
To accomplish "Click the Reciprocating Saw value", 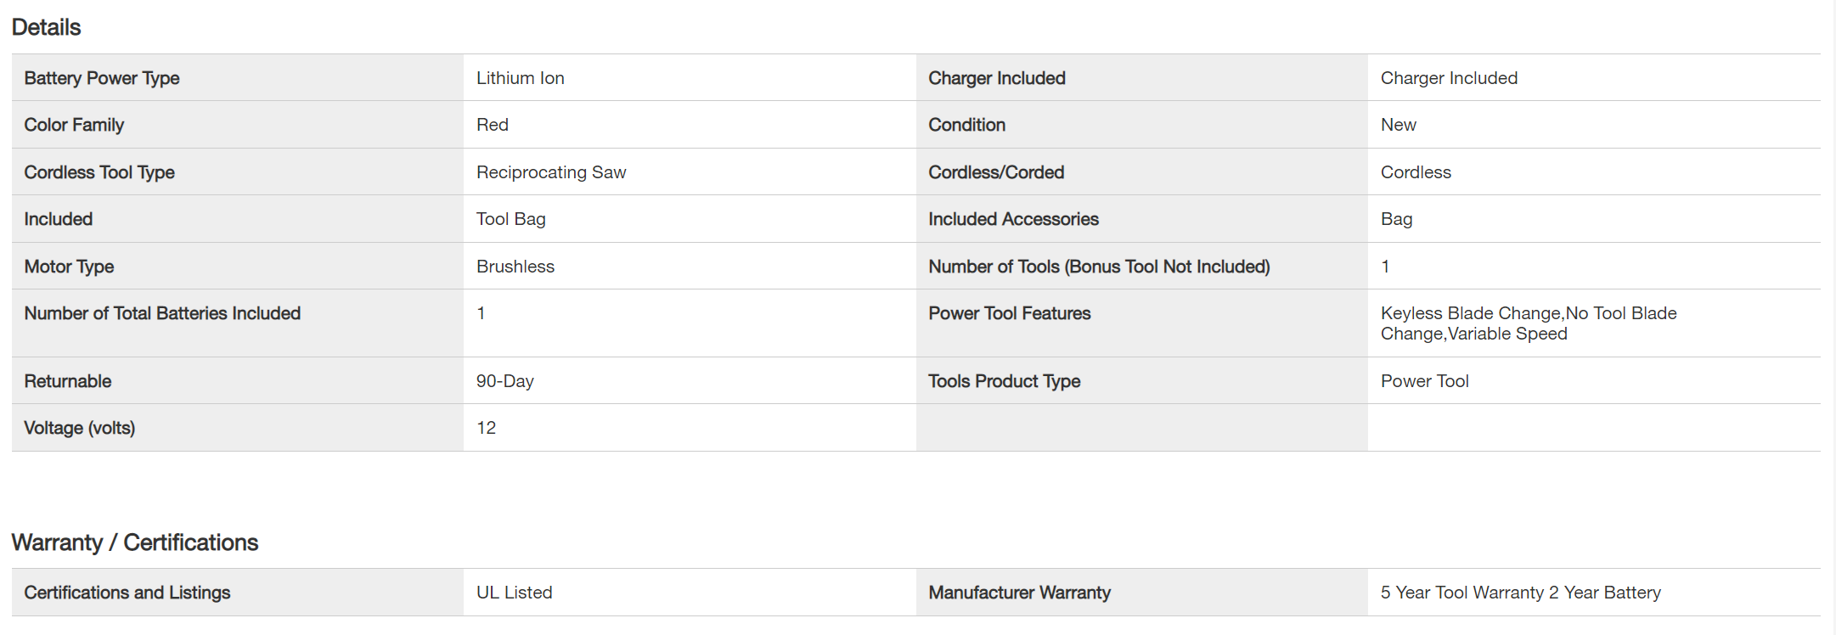I will tap(550, 172).
